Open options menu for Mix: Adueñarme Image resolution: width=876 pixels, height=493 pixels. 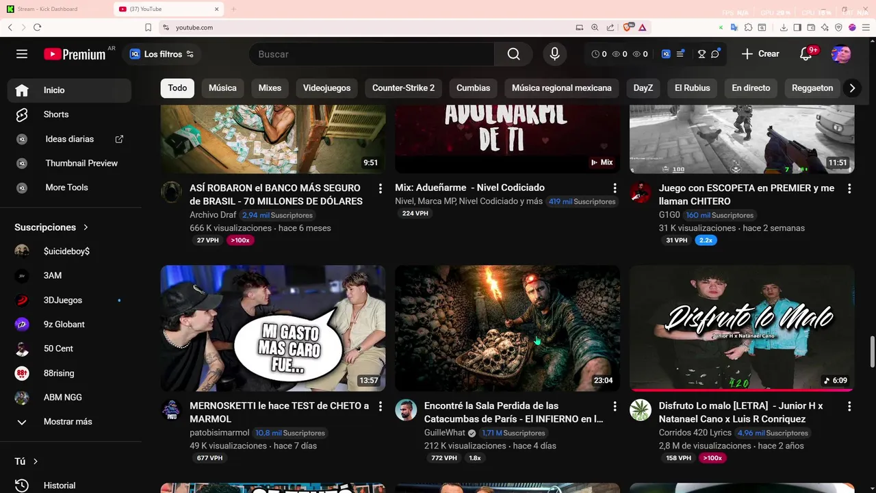(615, 188)
